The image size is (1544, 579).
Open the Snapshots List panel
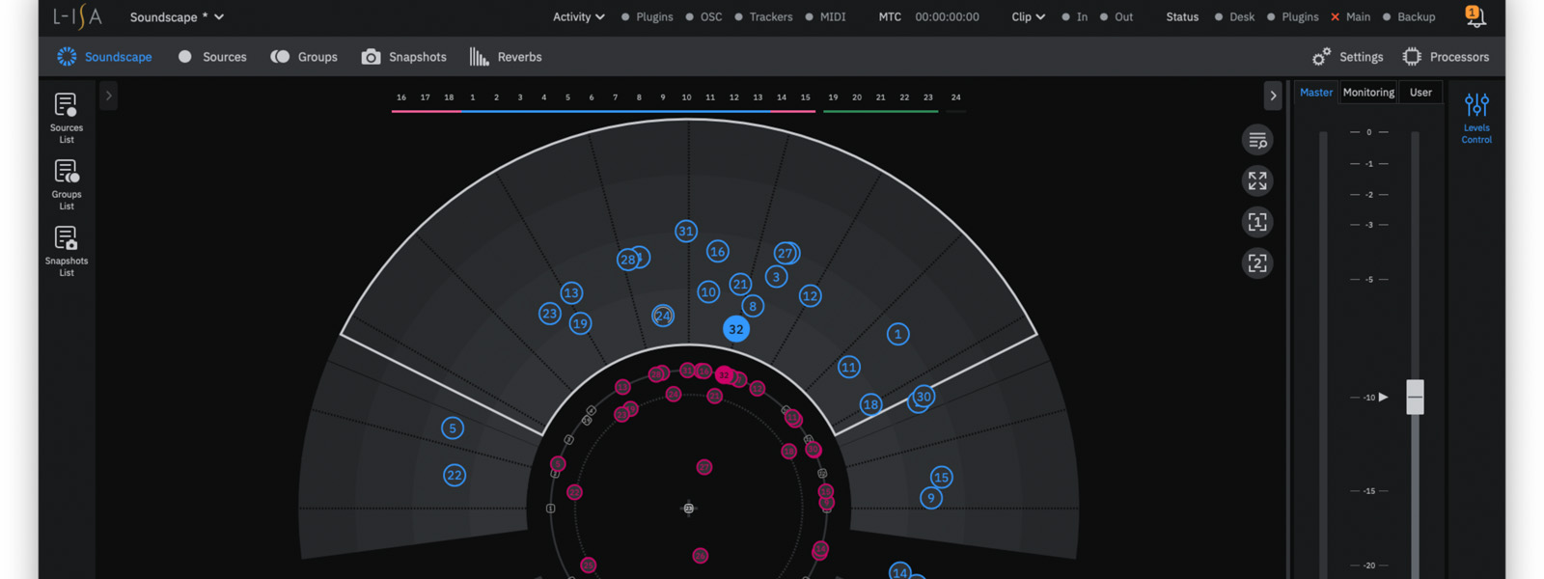(66, 250)
